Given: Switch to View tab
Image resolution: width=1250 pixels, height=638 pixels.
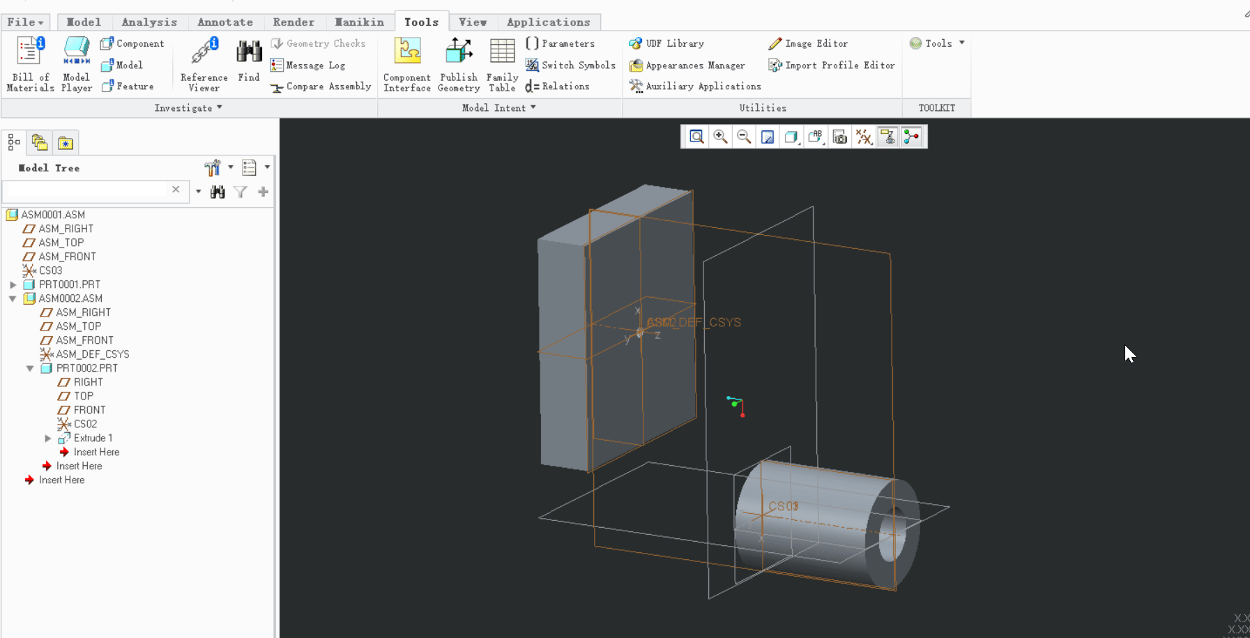Looking at the screenshot, I should [x=473, y=22].
